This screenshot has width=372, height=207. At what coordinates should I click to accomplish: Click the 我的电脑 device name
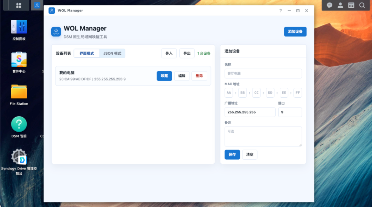coord(67,73)
